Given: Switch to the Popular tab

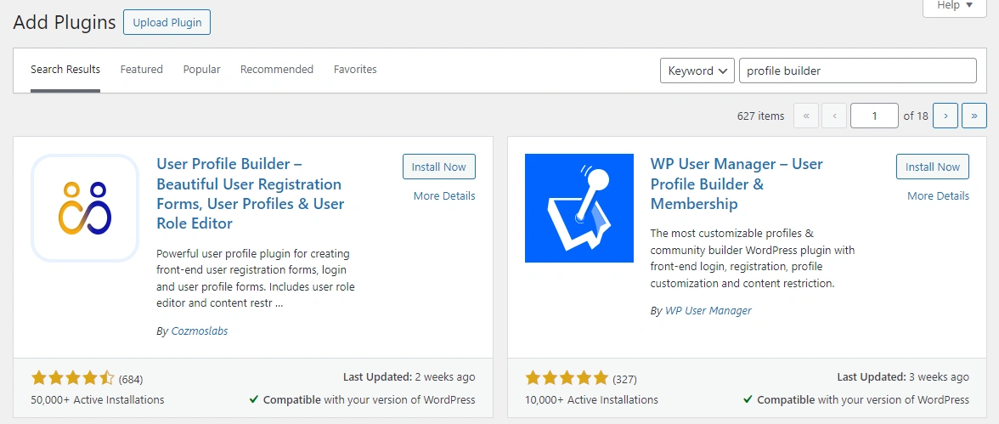Looking at the screenshot, I should 201,70.
